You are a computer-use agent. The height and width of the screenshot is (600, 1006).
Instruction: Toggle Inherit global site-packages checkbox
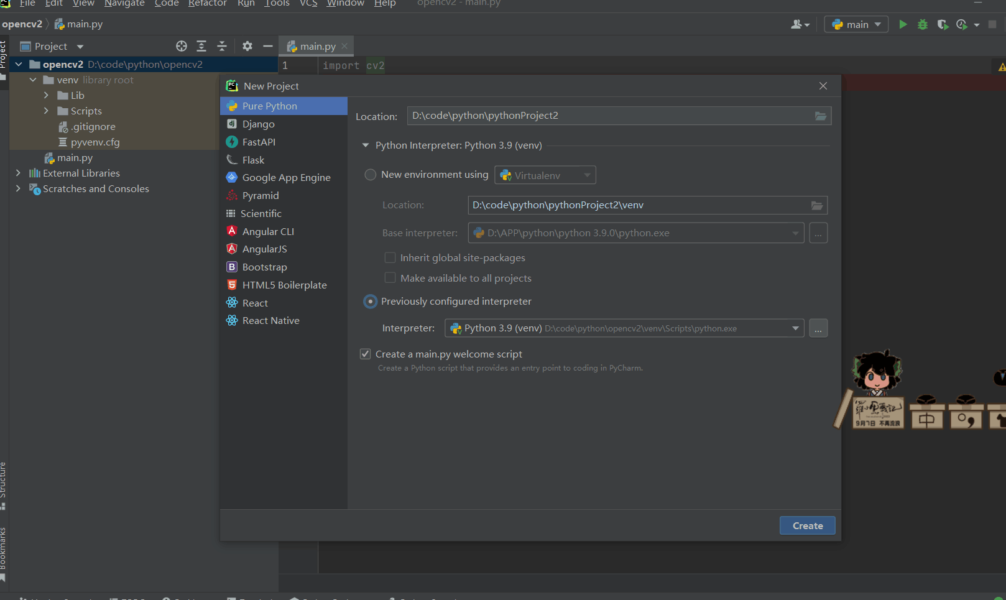[x=390, y=257]
